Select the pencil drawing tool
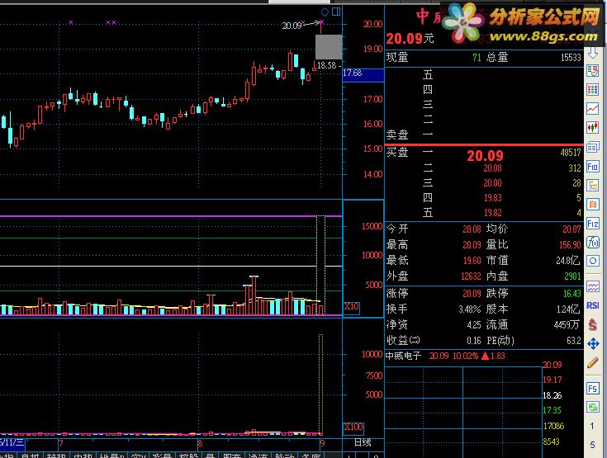This screenshot has height=458, width=607. [593, 362]
